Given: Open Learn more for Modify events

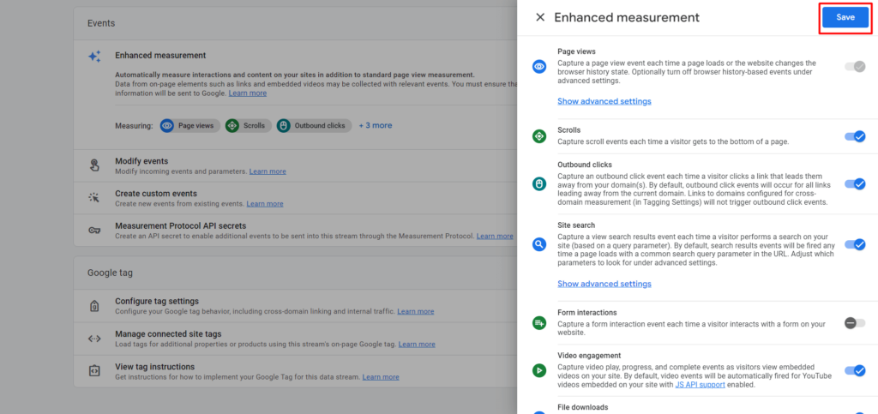Looking at the screenshot, I should coord(268,171).
